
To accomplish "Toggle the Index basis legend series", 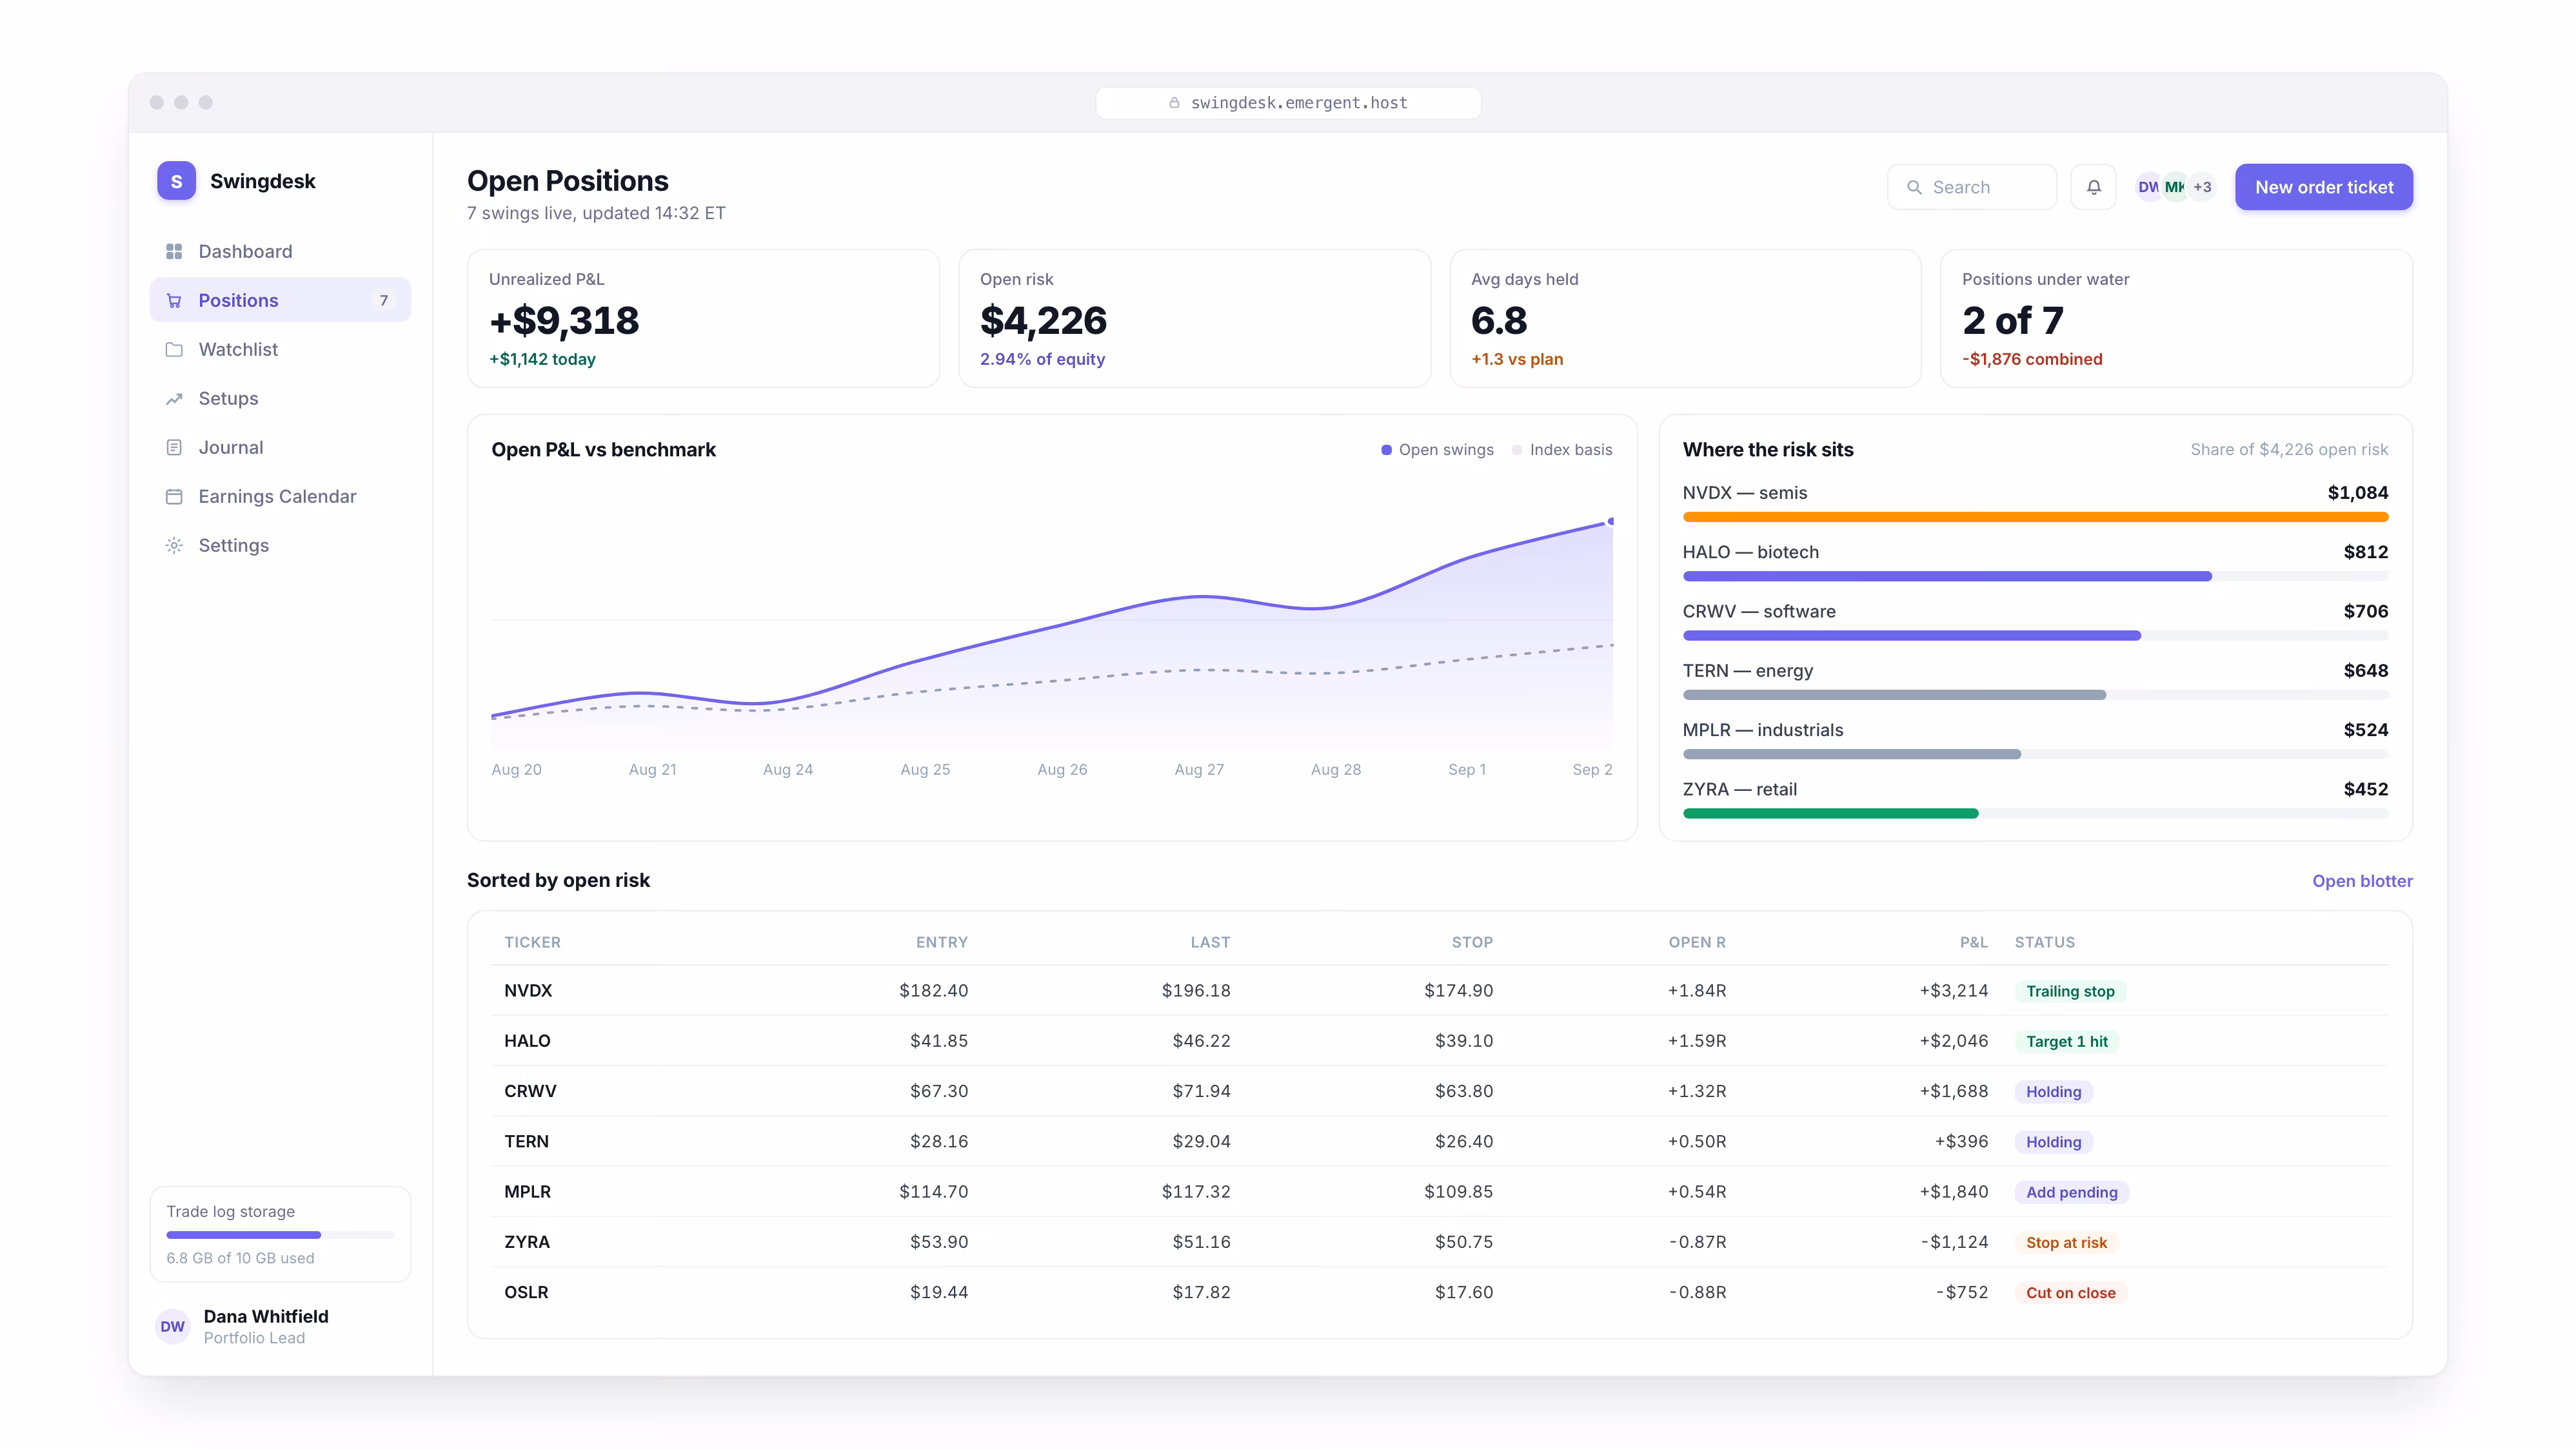I will (1562, 450).
